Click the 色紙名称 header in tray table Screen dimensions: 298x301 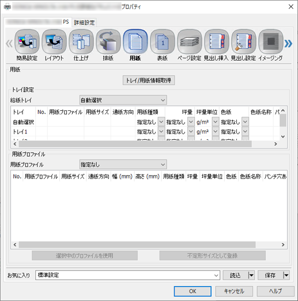coord(261,112)
